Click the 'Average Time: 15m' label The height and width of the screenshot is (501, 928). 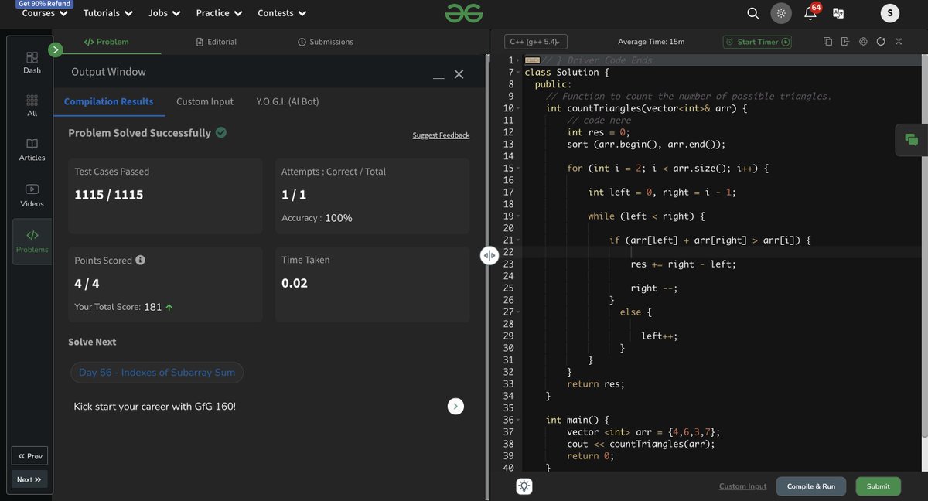651,42
